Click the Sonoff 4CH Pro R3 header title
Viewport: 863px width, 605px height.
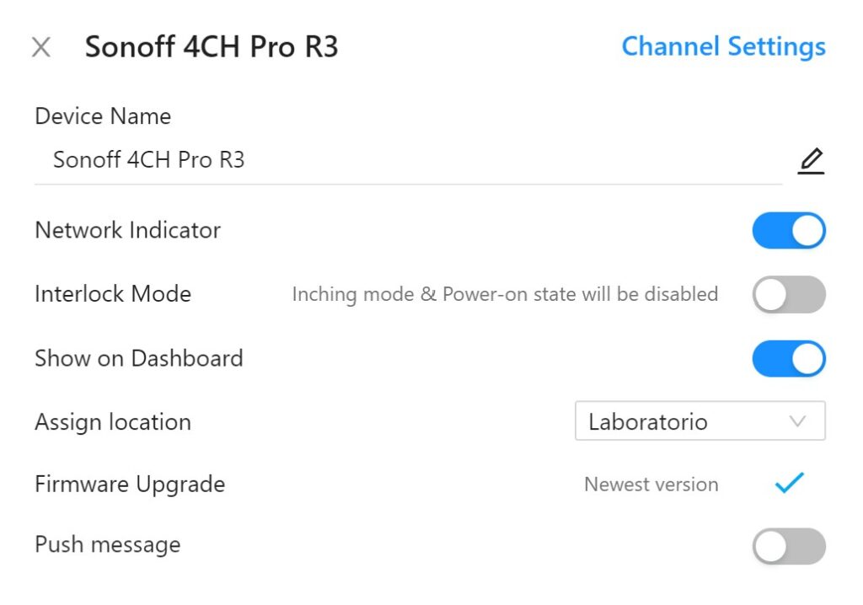212,47
